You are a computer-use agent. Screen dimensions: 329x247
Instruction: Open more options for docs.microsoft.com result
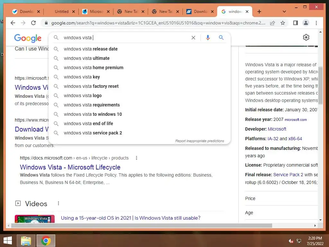[136, 158]
